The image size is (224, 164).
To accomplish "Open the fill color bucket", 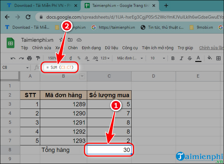I will [x=209, y=58].
